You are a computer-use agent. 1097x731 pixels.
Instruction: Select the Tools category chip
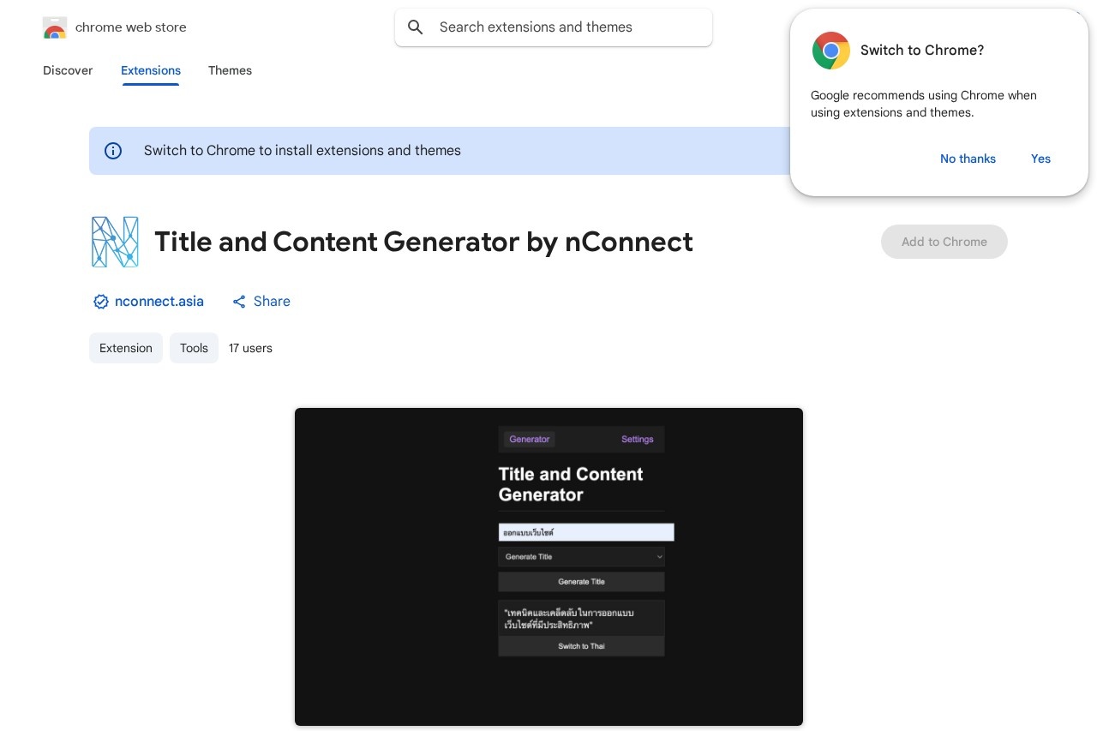click(194, 348)
